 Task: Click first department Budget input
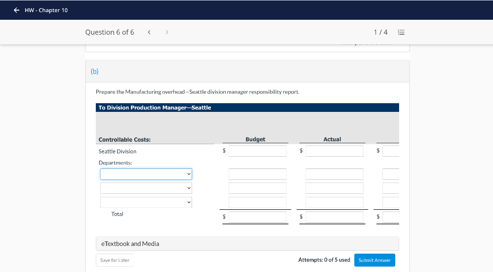[x=258, y=174]
